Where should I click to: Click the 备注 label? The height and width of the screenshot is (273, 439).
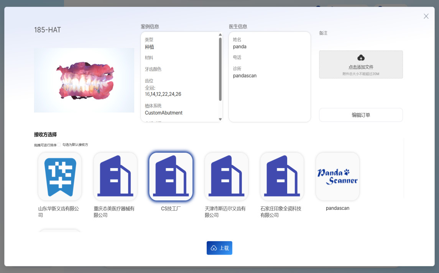click(323, 33)
